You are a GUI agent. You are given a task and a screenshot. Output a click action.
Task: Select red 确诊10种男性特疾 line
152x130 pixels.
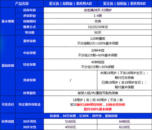point(98,105)
